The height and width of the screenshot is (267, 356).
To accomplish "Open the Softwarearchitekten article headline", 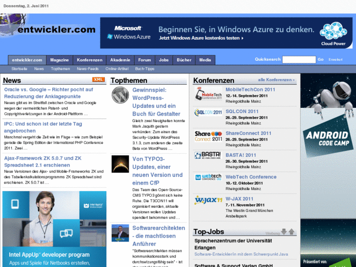I will click(159, 236).
